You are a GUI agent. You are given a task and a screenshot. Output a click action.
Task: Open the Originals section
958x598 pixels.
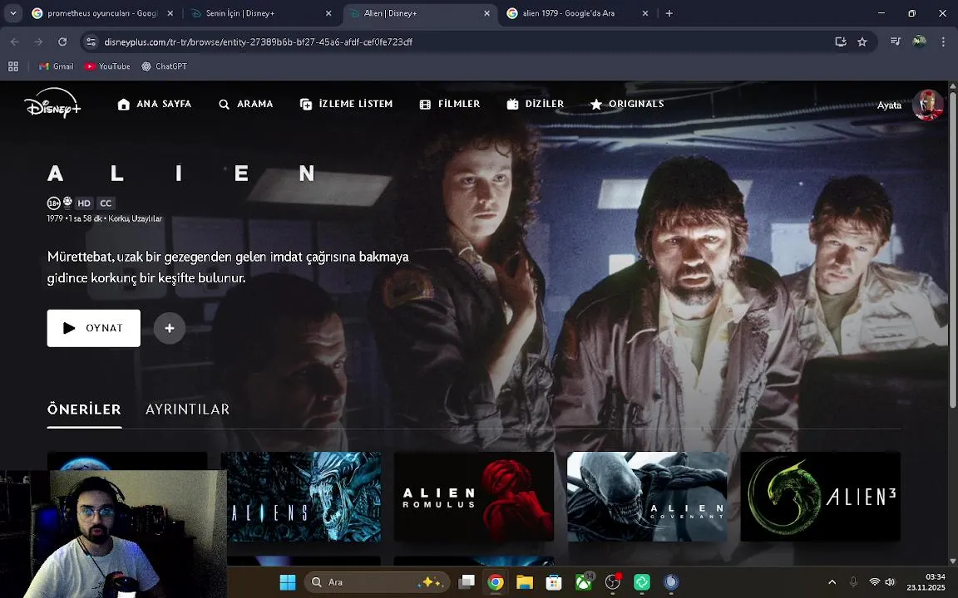627,105
